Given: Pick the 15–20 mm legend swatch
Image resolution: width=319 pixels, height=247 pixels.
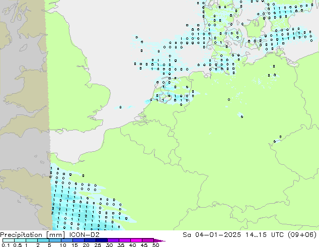Looking at the screenshot, I should pos(78,240).
